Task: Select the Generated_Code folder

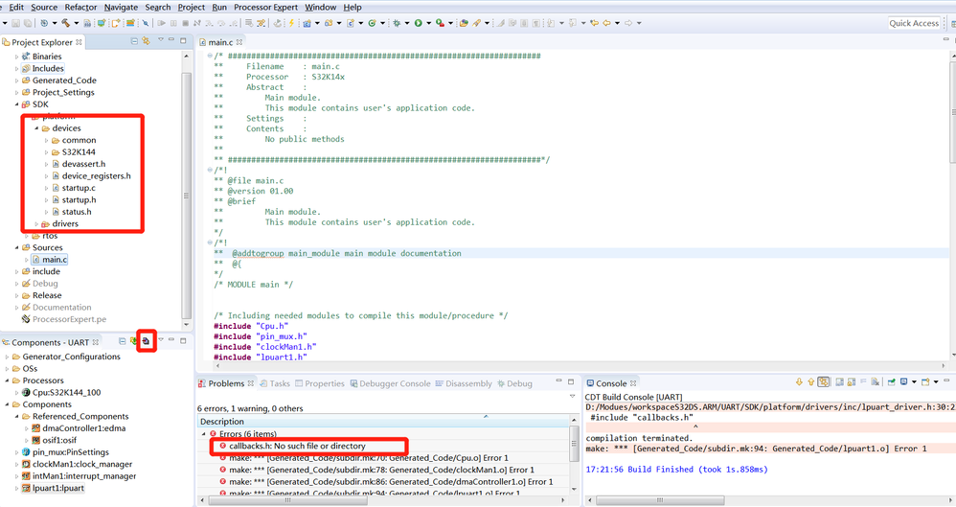Action: pos(64,81)
